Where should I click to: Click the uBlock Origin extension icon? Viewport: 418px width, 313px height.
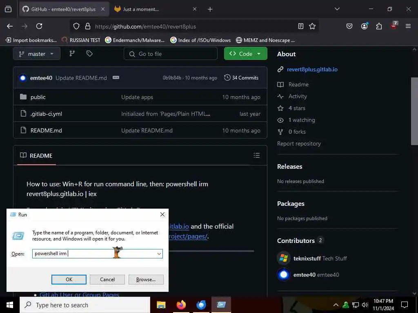point(394,25)
